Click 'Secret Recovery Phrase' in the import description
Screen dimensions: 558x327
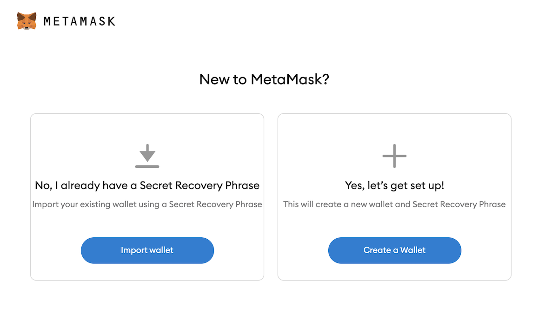[214, 204]
